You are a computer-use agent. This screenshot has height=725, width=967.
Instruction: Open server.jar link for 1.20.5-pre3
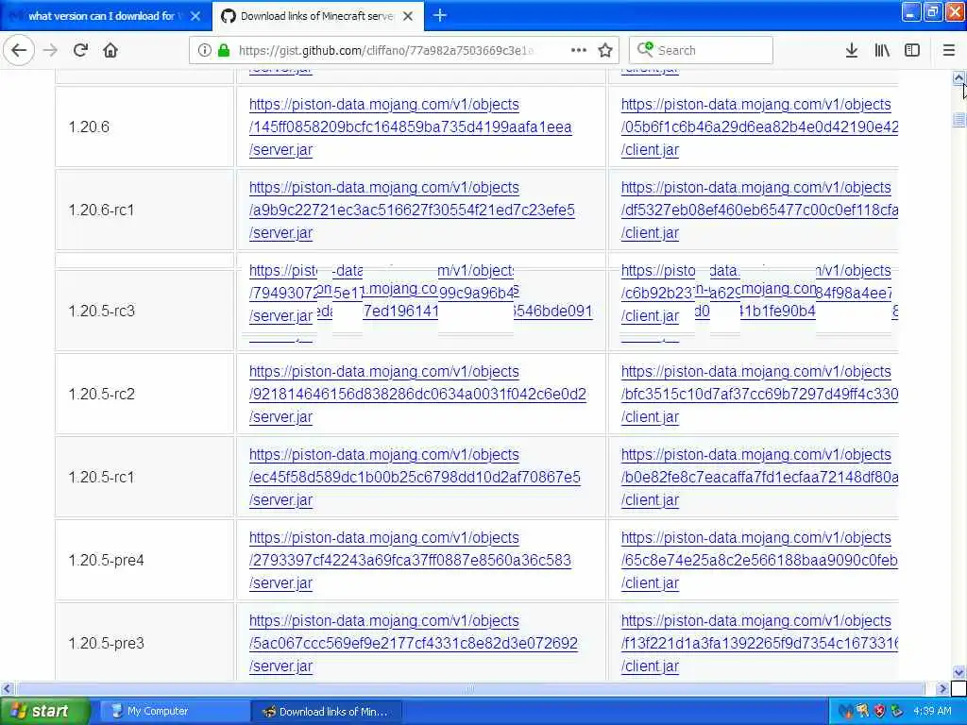[414, 644]
